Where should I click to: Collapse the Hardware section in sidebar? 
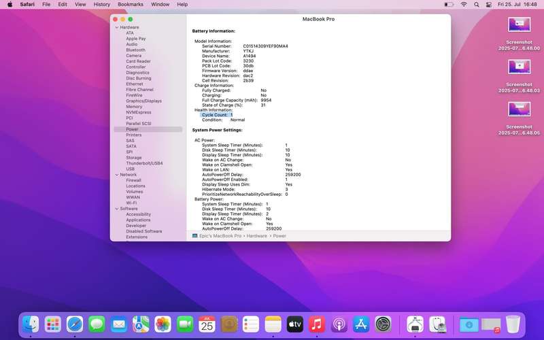117,27
